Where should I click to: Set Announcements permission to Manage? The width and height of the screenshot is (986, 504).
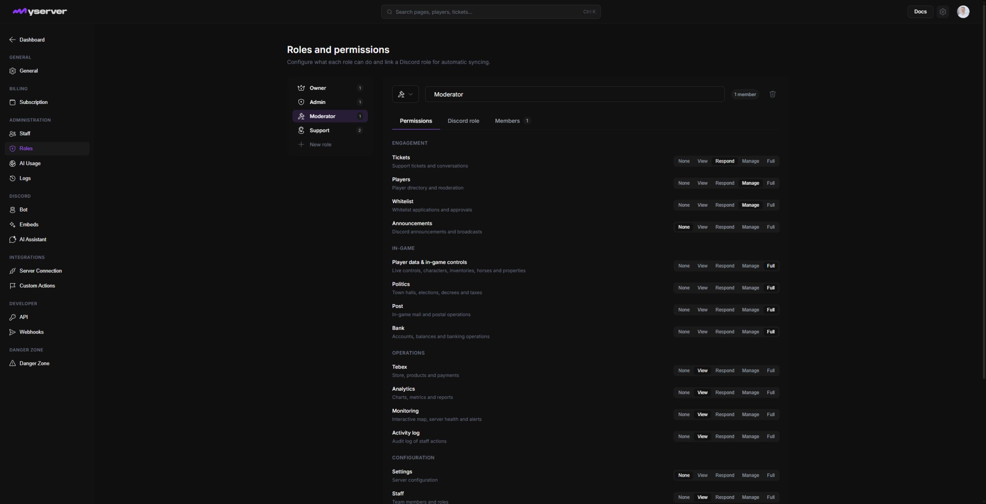pos(751,227)
